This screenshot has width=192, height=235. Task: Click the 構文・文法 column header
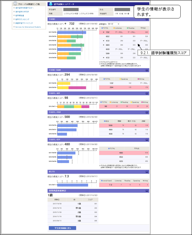pyautogui.click(x=131, y=121)
